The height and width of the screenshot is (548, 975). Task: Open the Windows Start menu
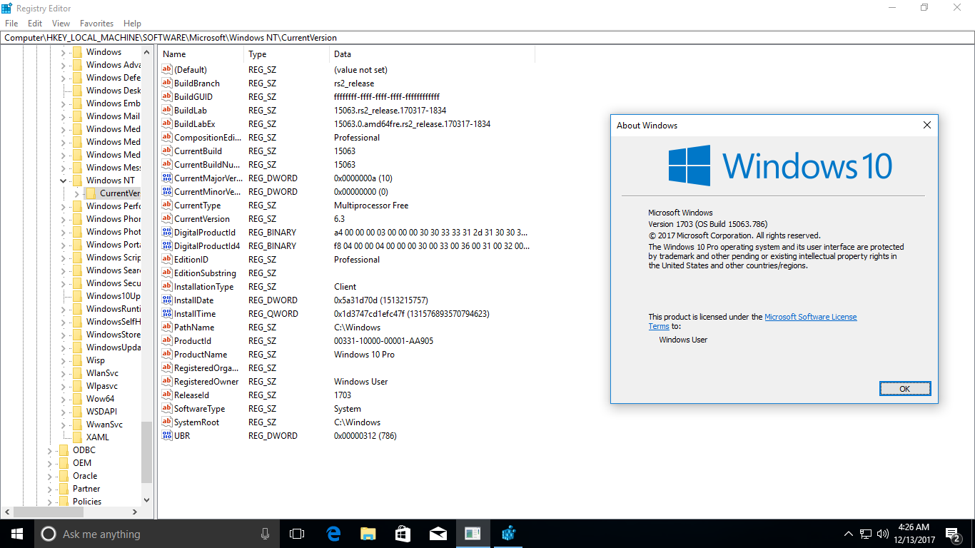[x=17, y=534]
